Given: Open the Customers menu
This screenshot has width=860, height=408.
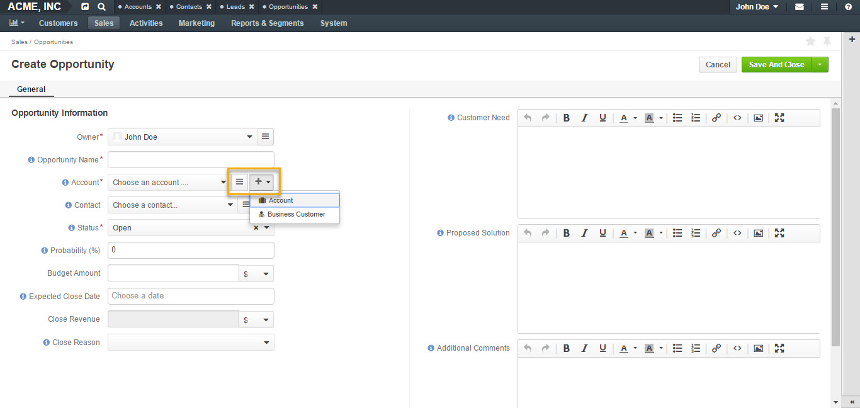Looking at the screenshot, I should pyautogui.click(x=59, y=23).
